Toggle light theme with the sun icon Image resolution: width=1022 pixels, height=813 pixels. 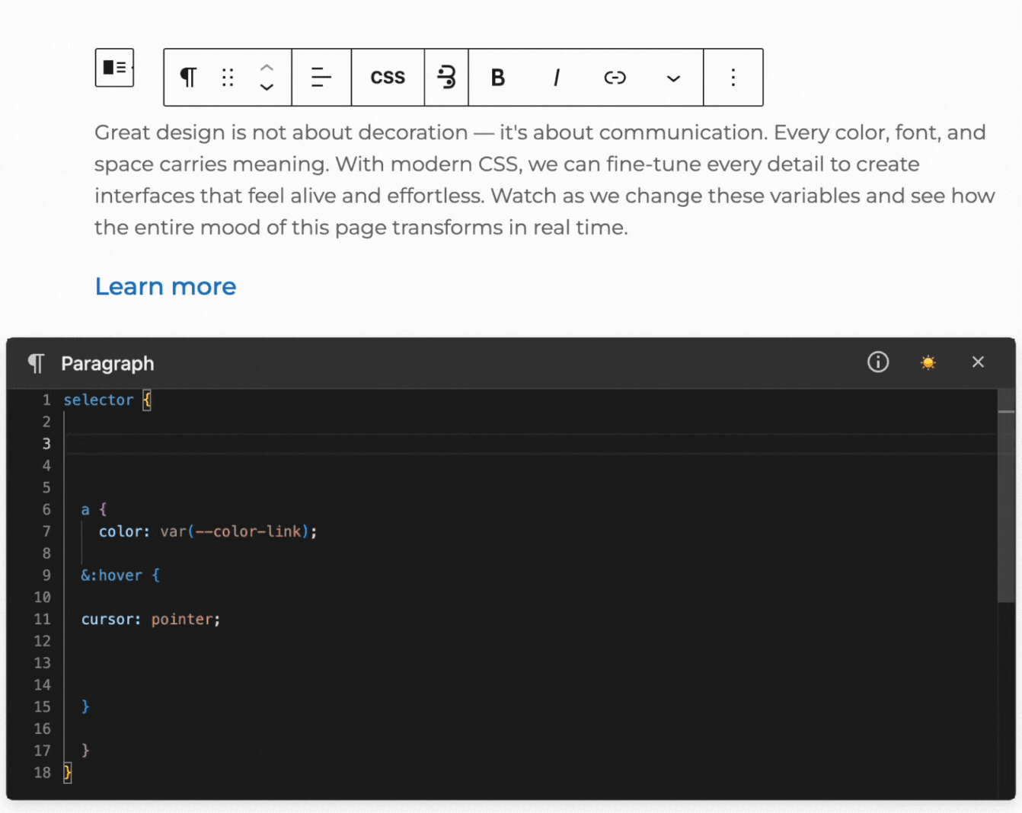928,363
